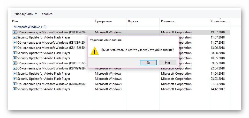249x118 pixels.
Task: Click the icon of the Flash Player update dated 11.04.2018
Action: pyautogui.click(x=15, y=74)
